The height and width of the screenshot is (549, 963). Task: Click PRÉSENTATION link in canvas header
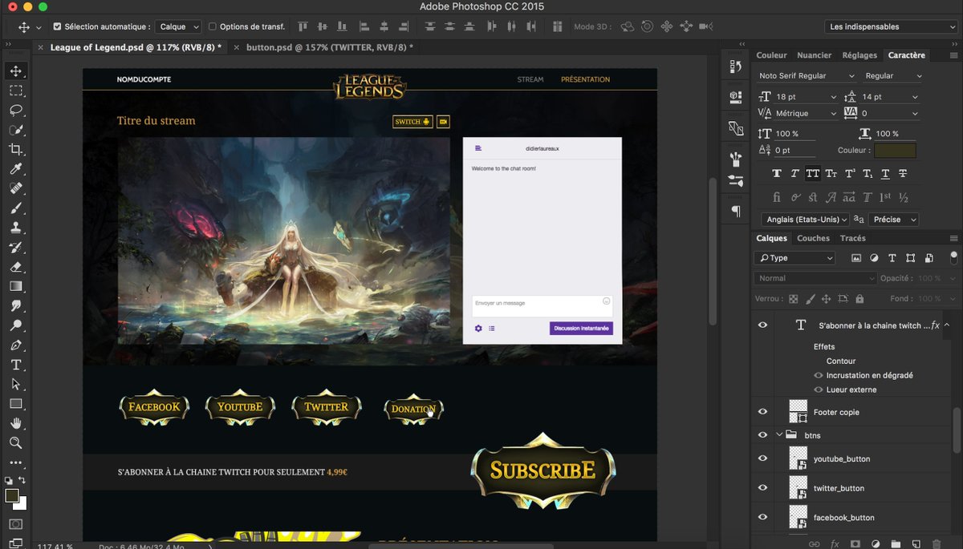tap(585, 79)
